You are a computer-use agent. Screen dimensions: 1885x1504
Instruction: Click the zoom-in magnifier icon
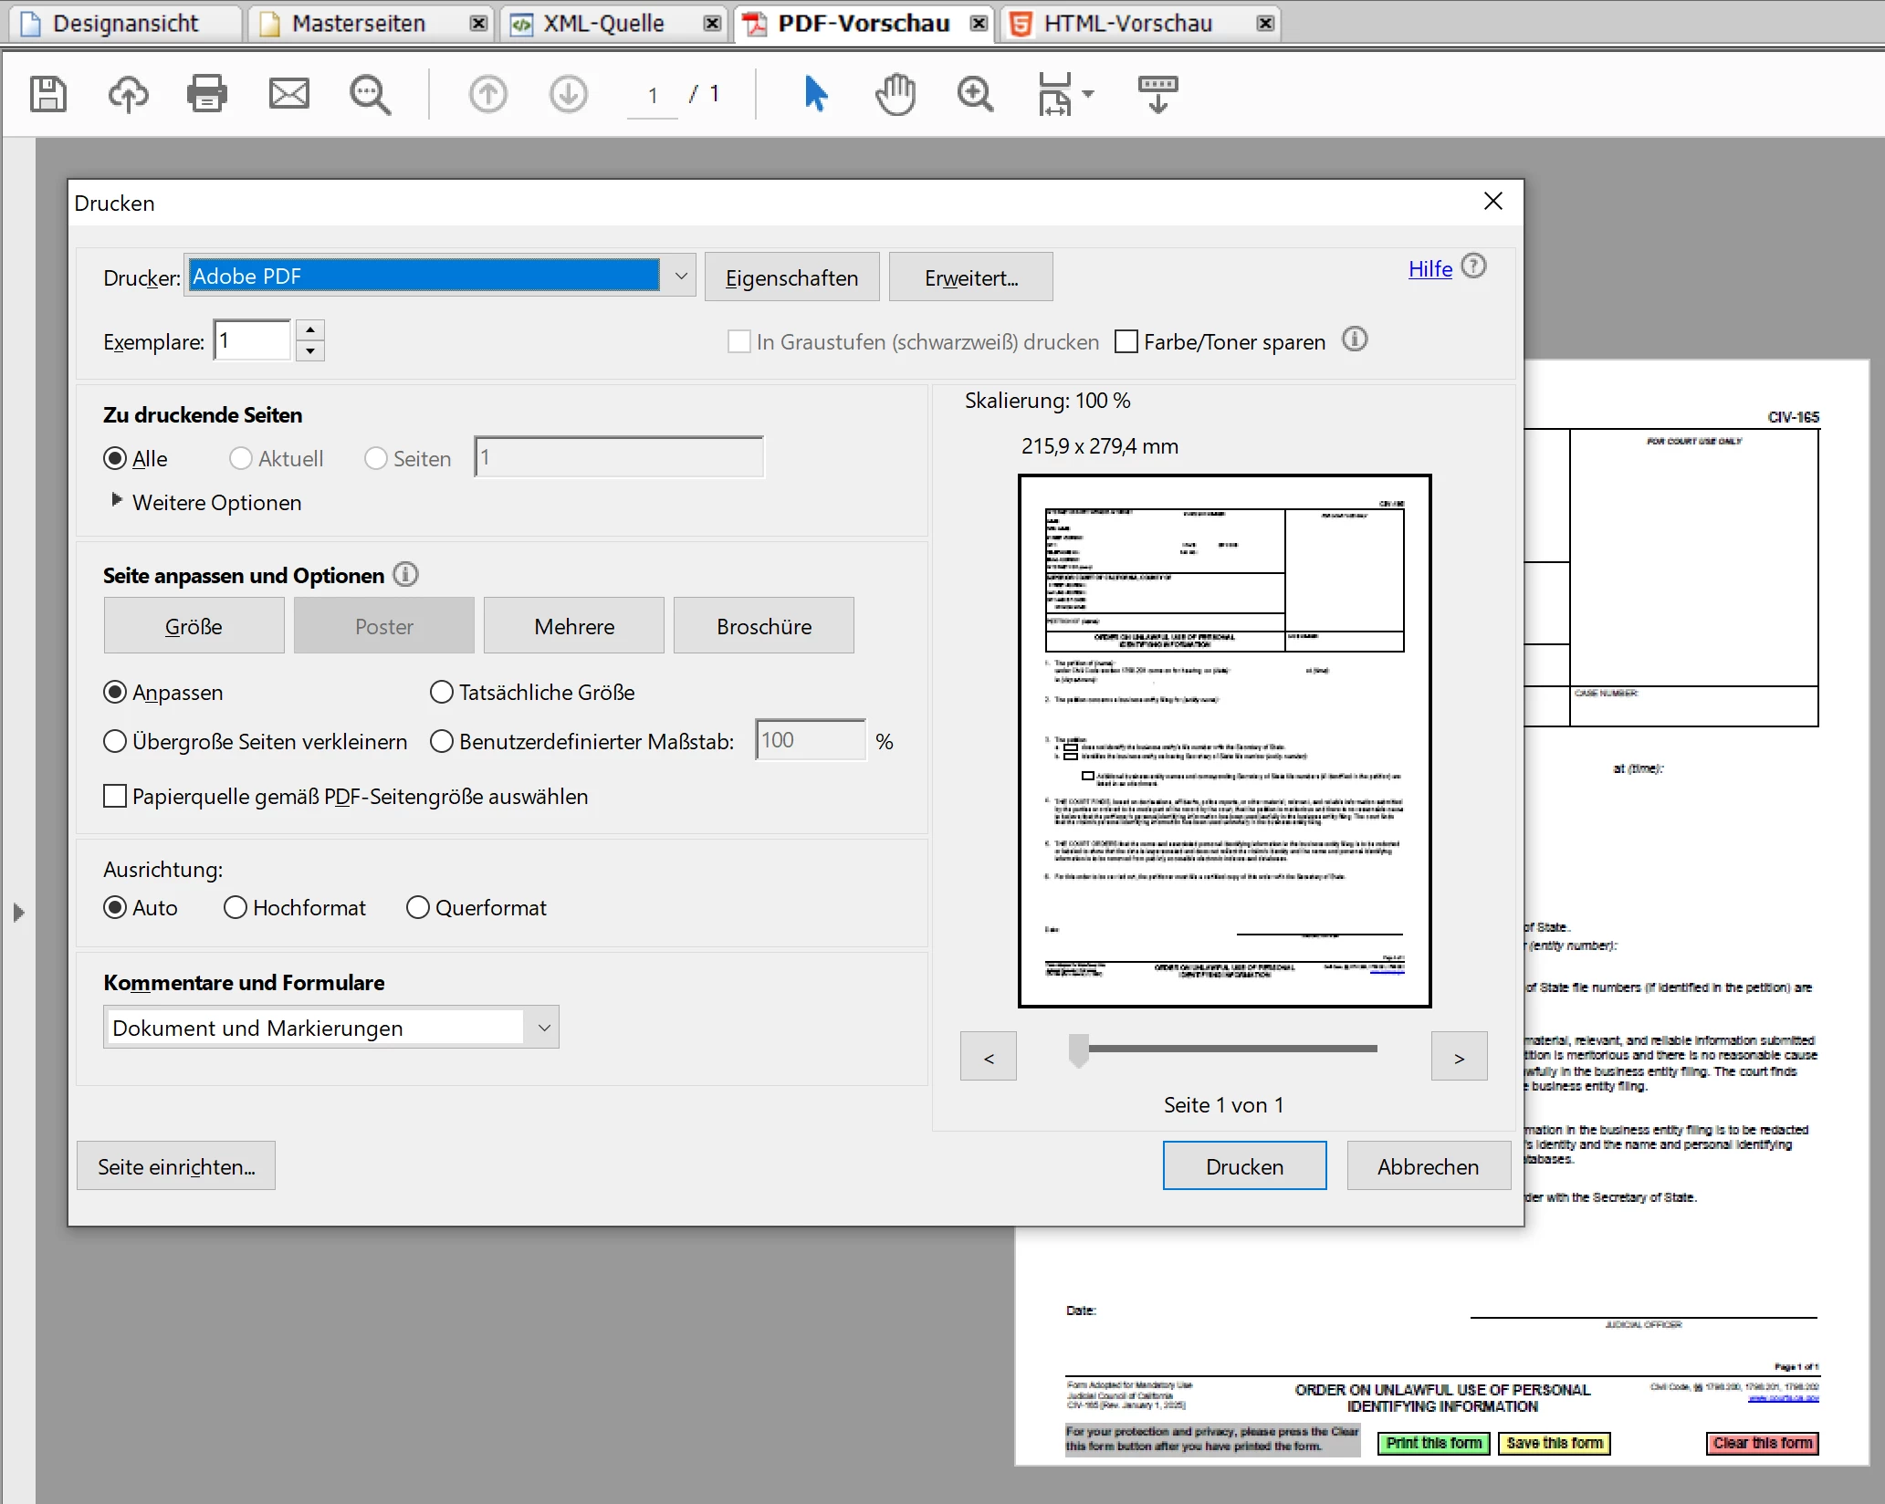point(975,94)
